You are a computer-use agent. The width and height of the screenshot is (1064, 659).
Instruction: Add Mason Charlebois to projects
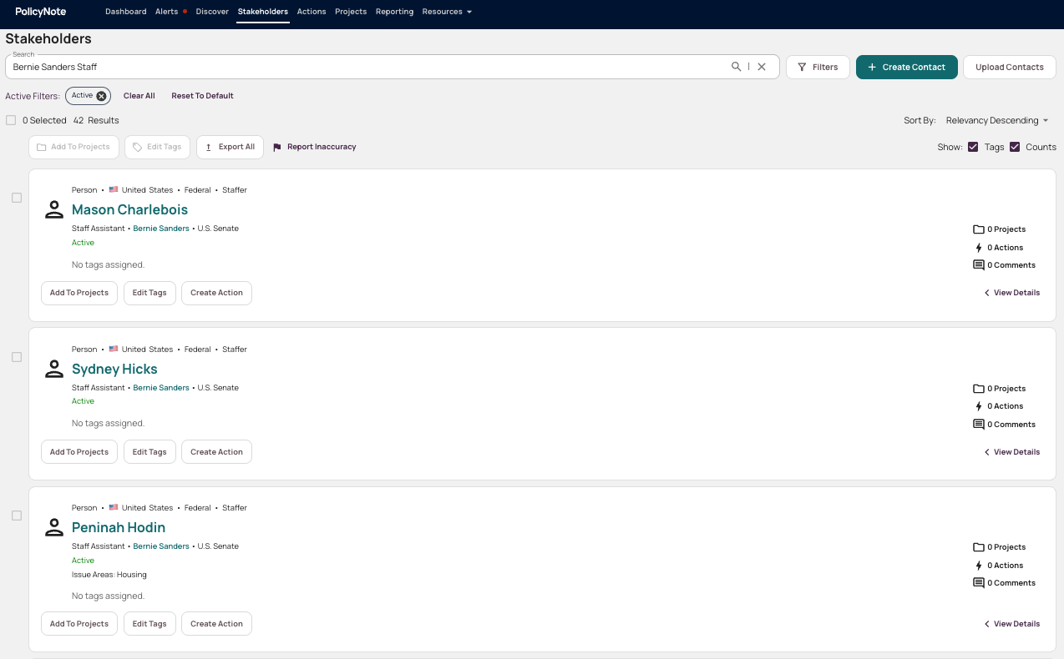pyautogui.click(x=79, y=293)
